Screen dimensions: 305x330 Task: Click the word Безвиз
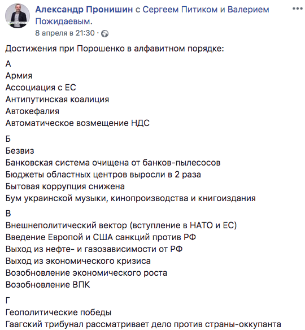[x=20, y=151]
